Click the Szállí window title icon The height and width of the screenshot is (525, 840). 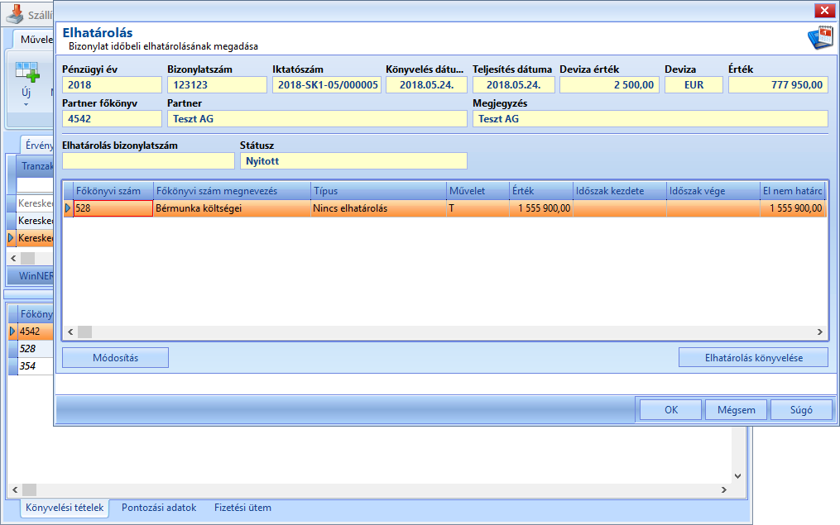pyautogui.click(x=14, y=14)
